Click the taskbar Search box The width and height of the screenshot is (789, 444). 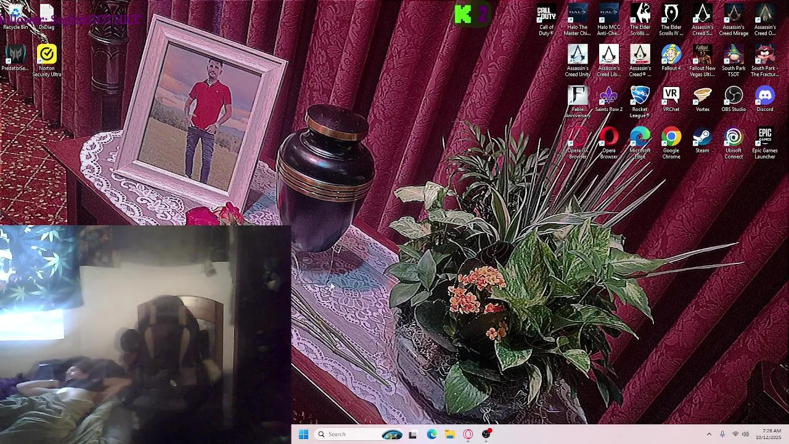360,434
